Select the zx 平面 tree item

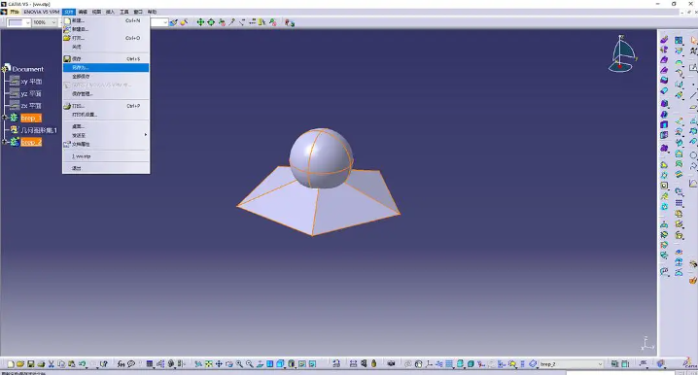tap(31, 106)
